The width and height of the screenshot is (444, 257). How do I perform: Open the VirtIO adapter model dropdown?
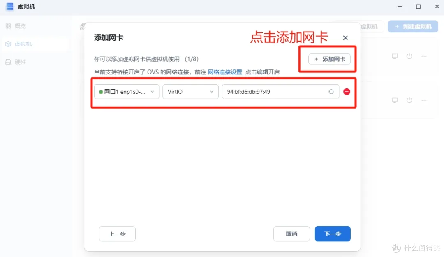pyautogui.click(x=190, y=92)
